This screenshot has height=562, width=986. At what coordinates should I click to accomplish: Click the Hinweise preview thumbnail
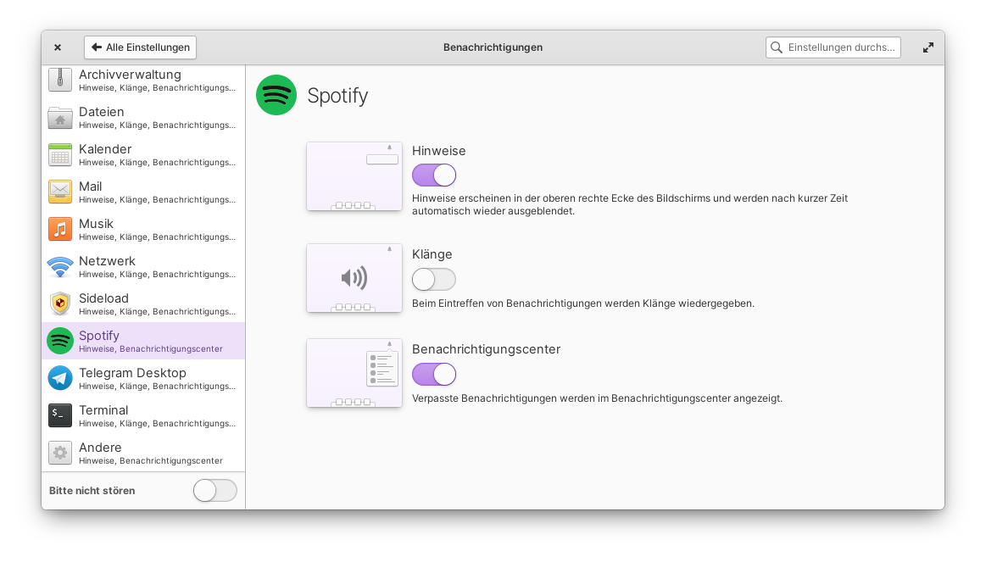(354, 175)
